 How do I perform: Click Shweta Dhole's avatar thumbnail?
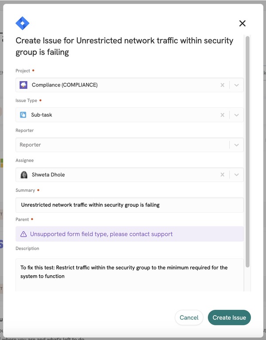pos(24,174)
